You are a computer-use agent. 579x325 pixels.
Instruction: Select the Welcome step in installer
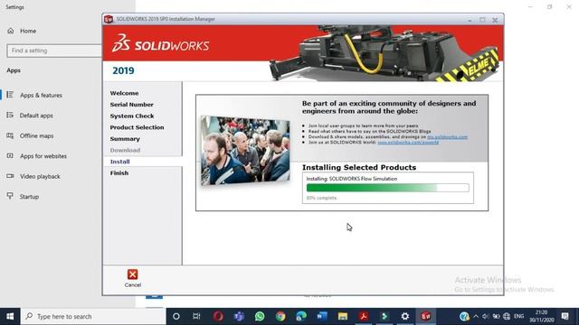(125, 93)
